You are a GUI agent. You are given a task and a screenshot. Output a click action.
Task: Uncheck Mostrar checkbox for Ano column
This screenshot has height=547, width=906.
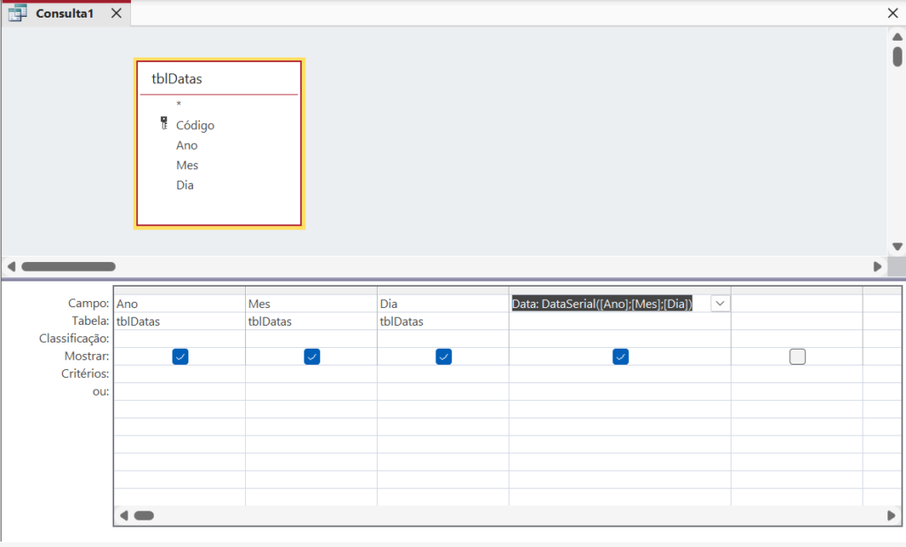coord(180,357)
